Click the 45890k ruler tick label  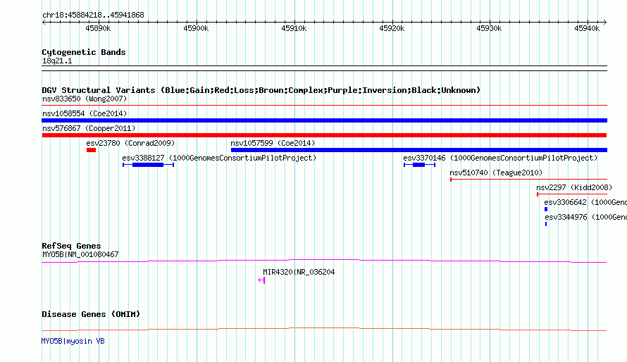click(98, 28)
